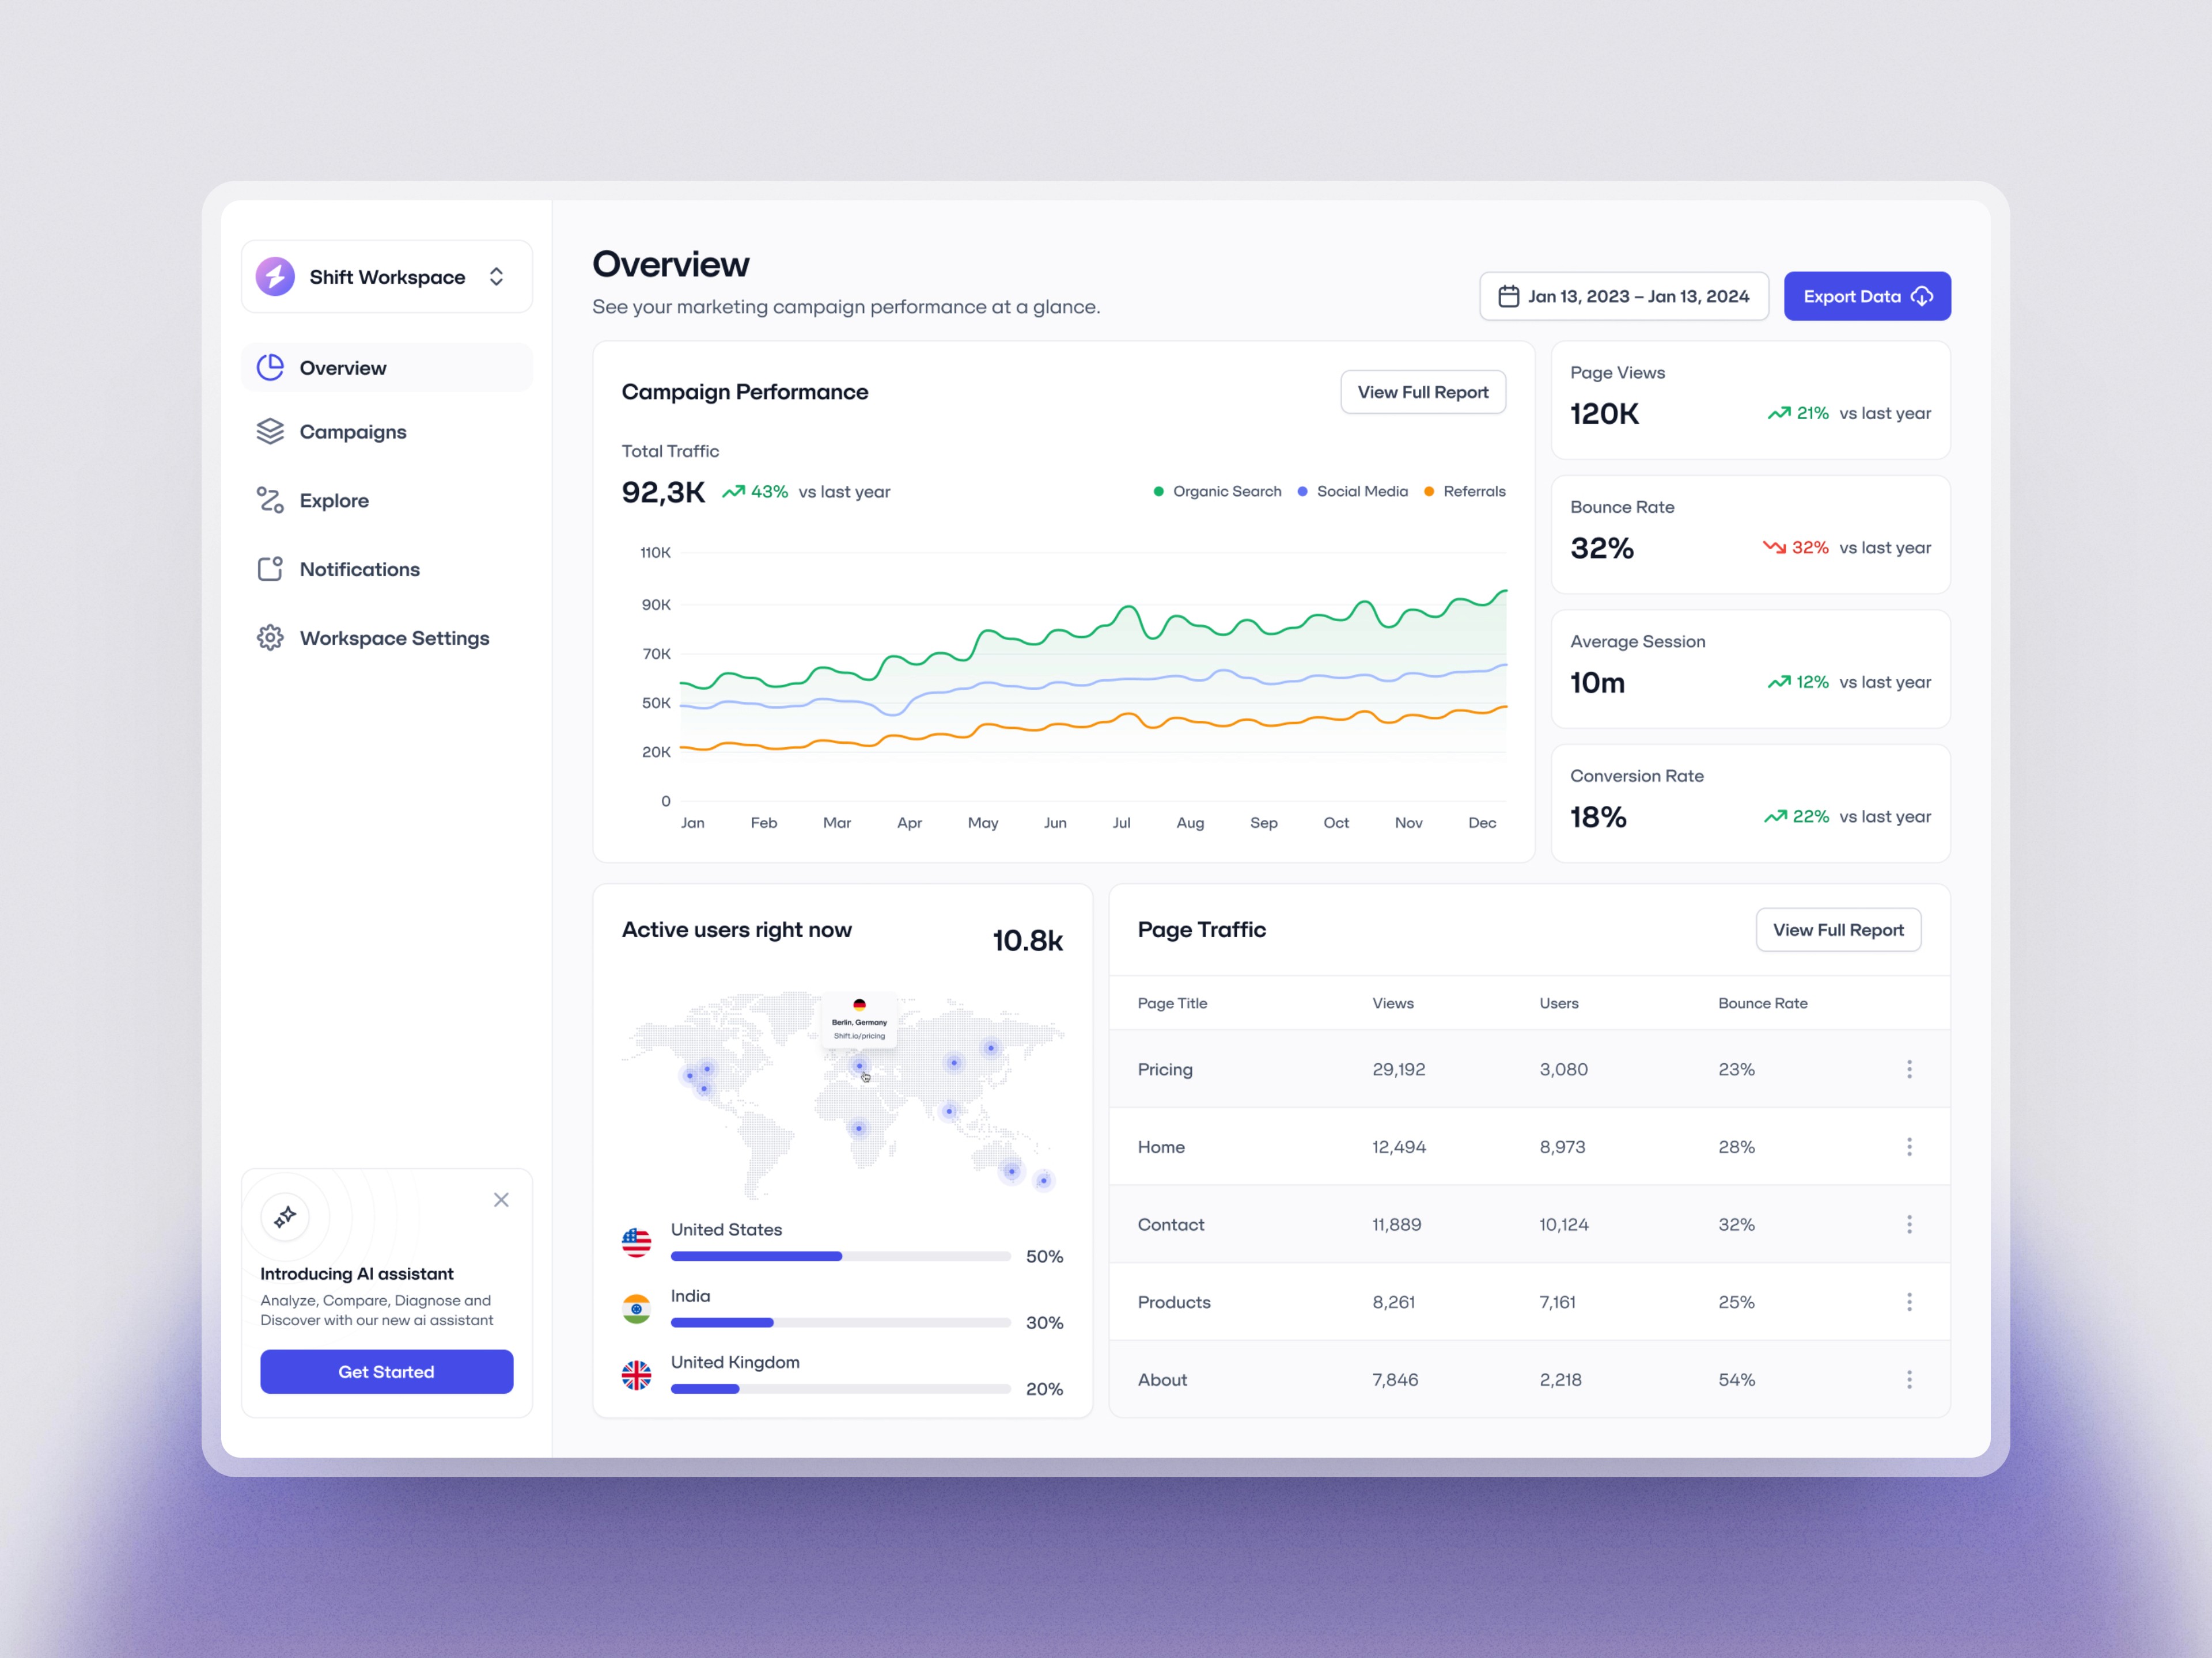Click the United States flag icon
The image size is (2212, 1658).
pyautogui.click(x=636, y=1242)
